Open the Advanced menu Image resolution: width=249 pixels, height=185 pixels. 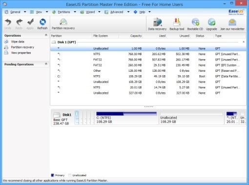[117, 12]
